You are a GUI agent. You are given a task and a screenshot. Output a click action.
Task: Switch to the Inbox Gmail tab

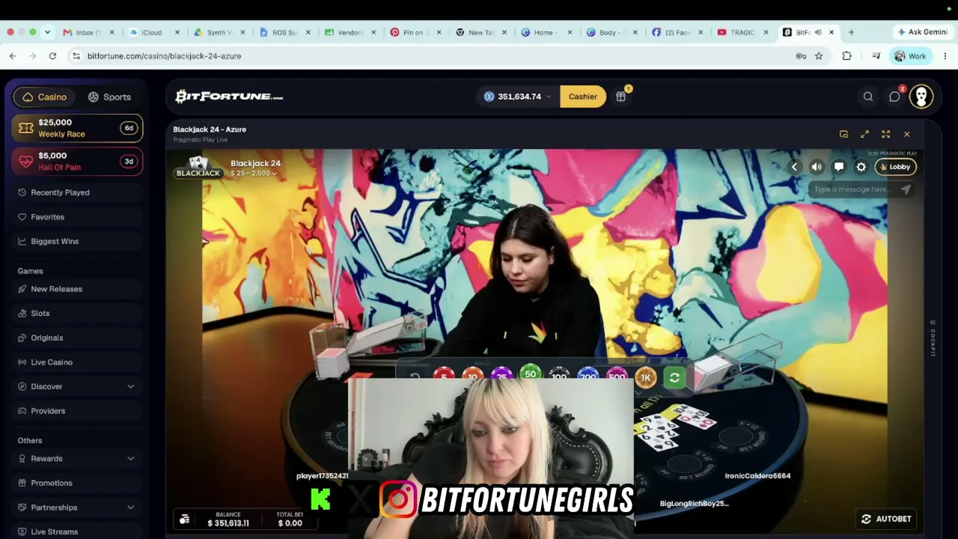(88, 32)
